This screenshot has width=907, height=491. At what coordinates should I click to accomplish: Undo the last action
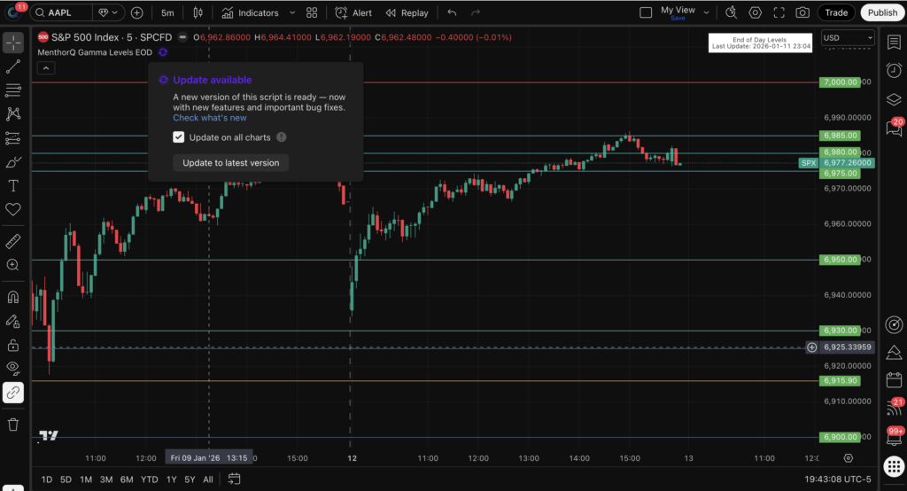coord(452,12)
